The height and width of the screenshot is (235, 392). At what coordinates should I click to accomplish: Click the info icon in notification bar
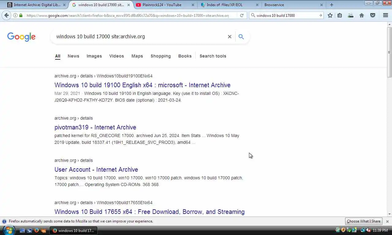tap(4, 221)
